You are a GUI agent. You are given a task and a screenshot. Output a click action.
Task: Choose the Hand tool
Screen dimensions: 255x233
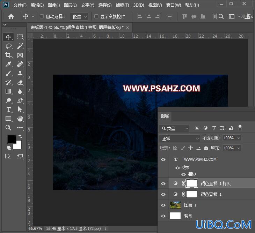pyautogui.click(x=20, y=119)
